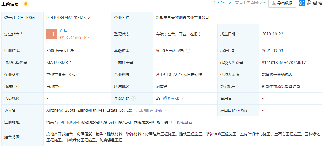Click the chart icon before 趋势图
The height and width of the screenshot is (147, 322).
coord(165,98)
